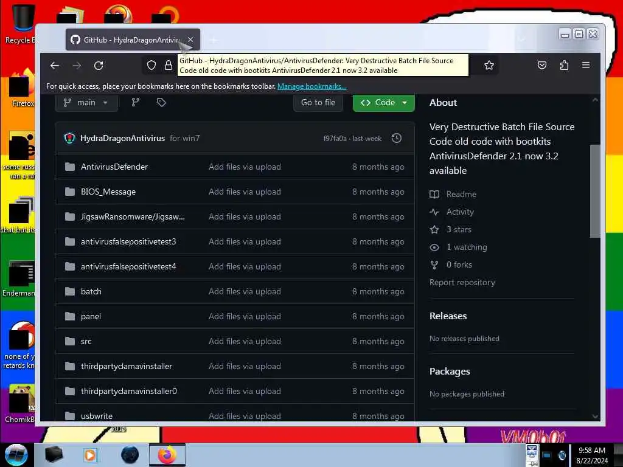Select the GitHub - HydraDragonAntivirus tab
623x467 pixels.
coord(133,40)
